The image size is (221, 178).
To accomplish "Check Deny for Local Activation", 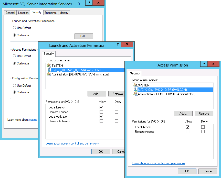I will click(x=117, y=117).
